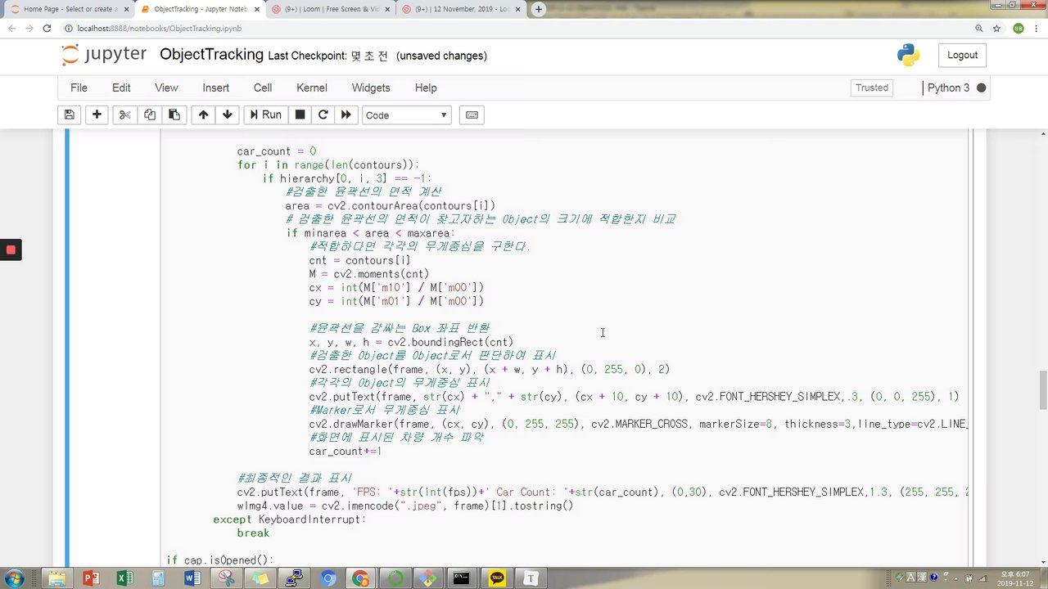Click the browser address bar URL
1048x589 pixels.
coord(159,28)
